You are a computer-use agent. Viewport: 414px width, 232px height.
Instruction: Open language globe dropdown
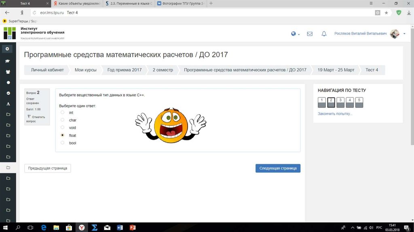[295, 34]
